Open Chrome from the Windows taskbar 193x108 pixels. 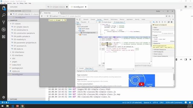22,106
